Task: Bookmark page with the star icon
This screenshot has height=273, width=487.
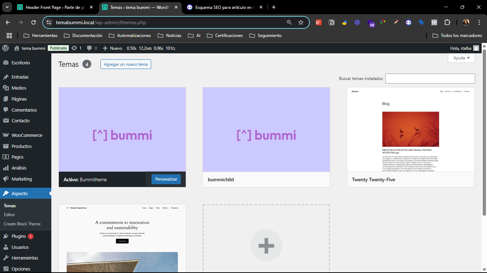Action: click(x=301, y=22)
